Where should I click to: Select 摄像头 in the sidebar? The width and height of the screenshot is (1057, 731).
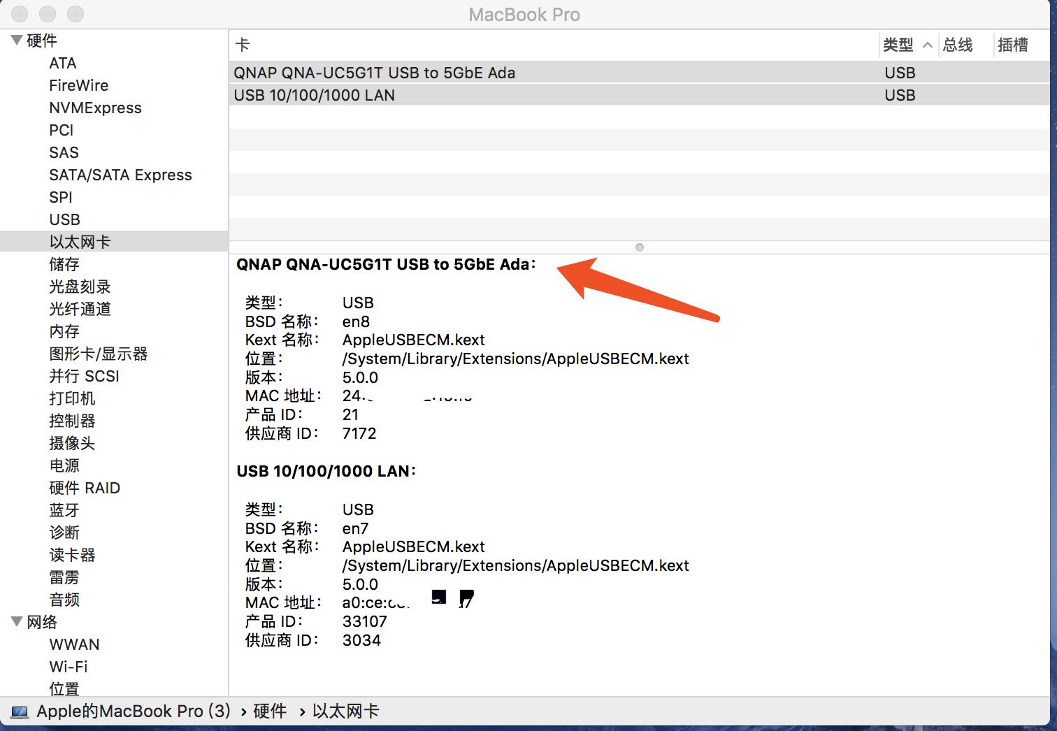point(72,443)
